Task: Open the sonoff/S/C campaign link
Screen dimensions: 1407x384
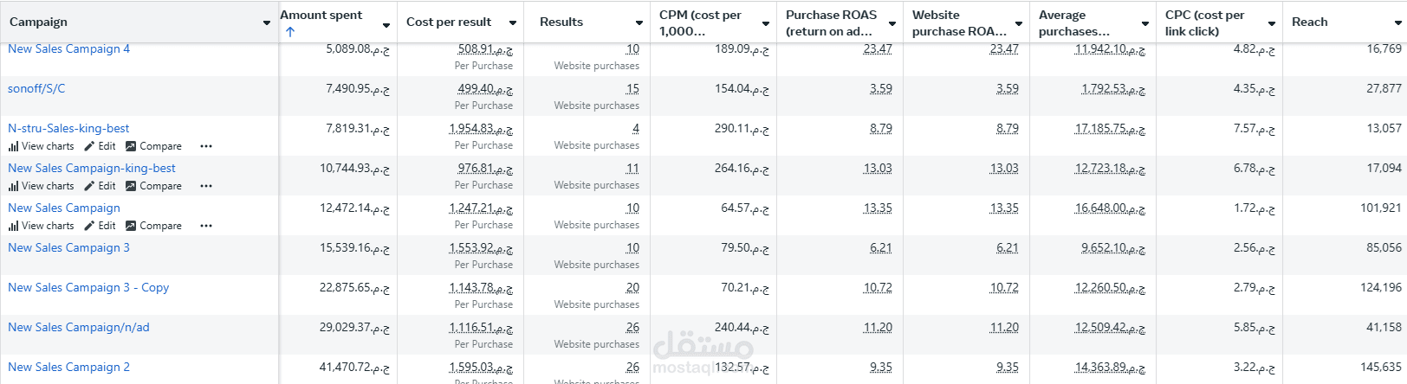Action: coord(36,88)
